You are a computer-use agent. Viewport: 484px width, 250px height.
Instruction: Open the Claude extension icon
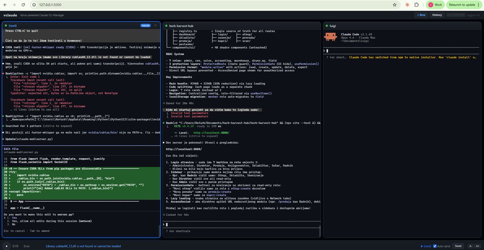coord(407,4)
